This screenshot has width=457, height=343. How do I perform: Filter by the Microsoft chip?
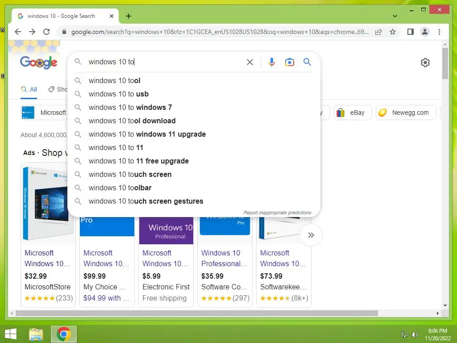coord(44,113)
